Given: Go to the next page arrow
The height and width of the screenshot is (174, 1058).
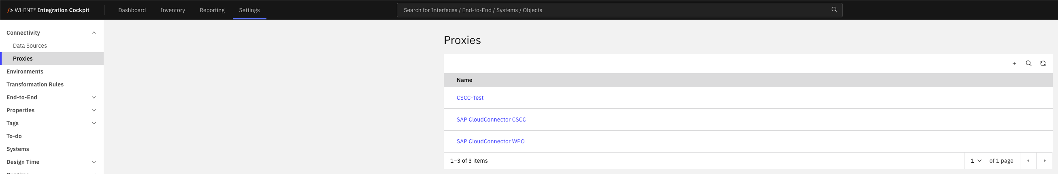Looking at the screenshot, I should point(1045,161).
